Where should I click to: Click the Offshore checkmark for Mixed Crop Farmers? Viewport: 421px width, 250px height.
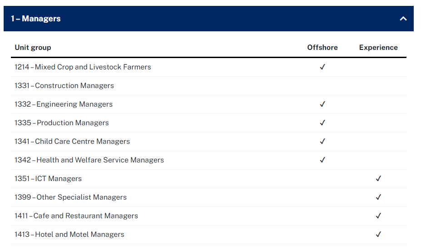[322, 67]
